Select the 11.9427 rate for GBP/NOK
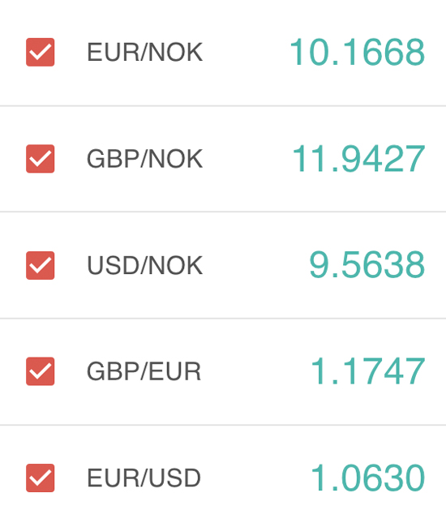This screenshot has height=527, width=446. coord(359,159)
